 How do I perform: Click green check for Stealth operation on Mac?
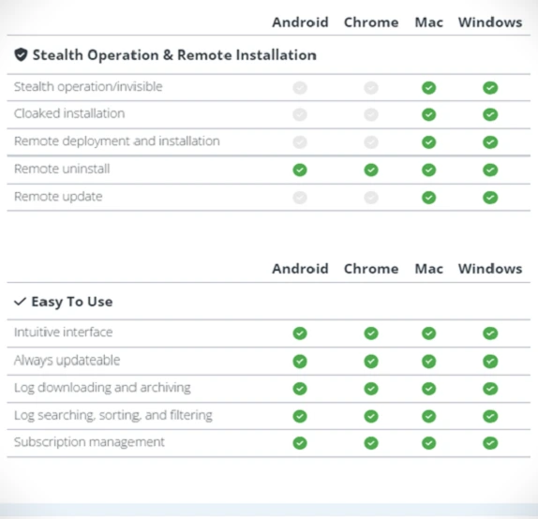pos(429,87)
